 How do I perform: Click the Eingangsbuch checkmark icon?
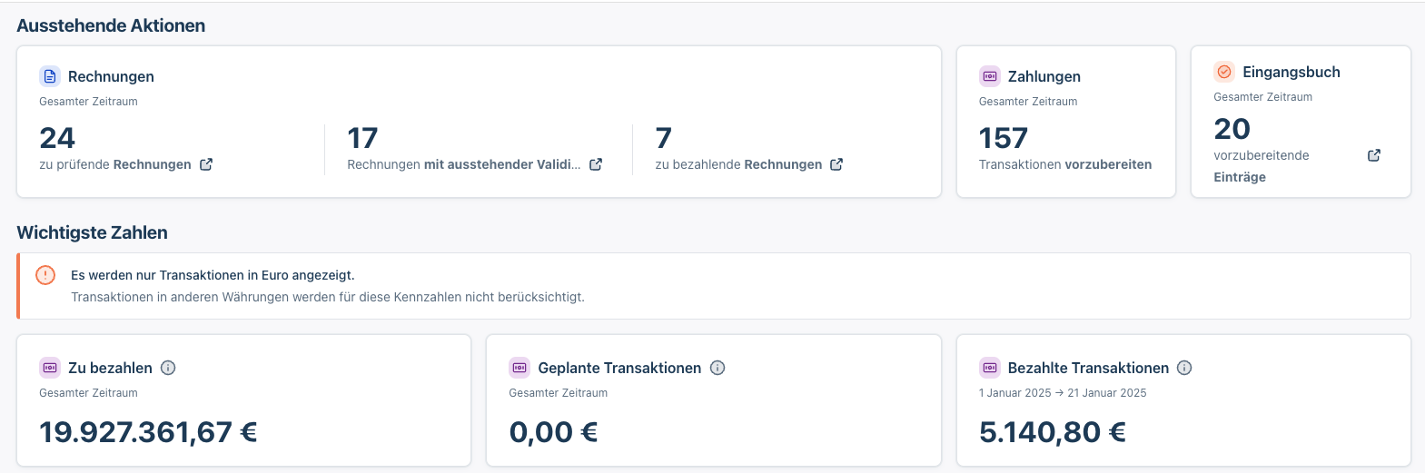click(x=1224, y=72)
